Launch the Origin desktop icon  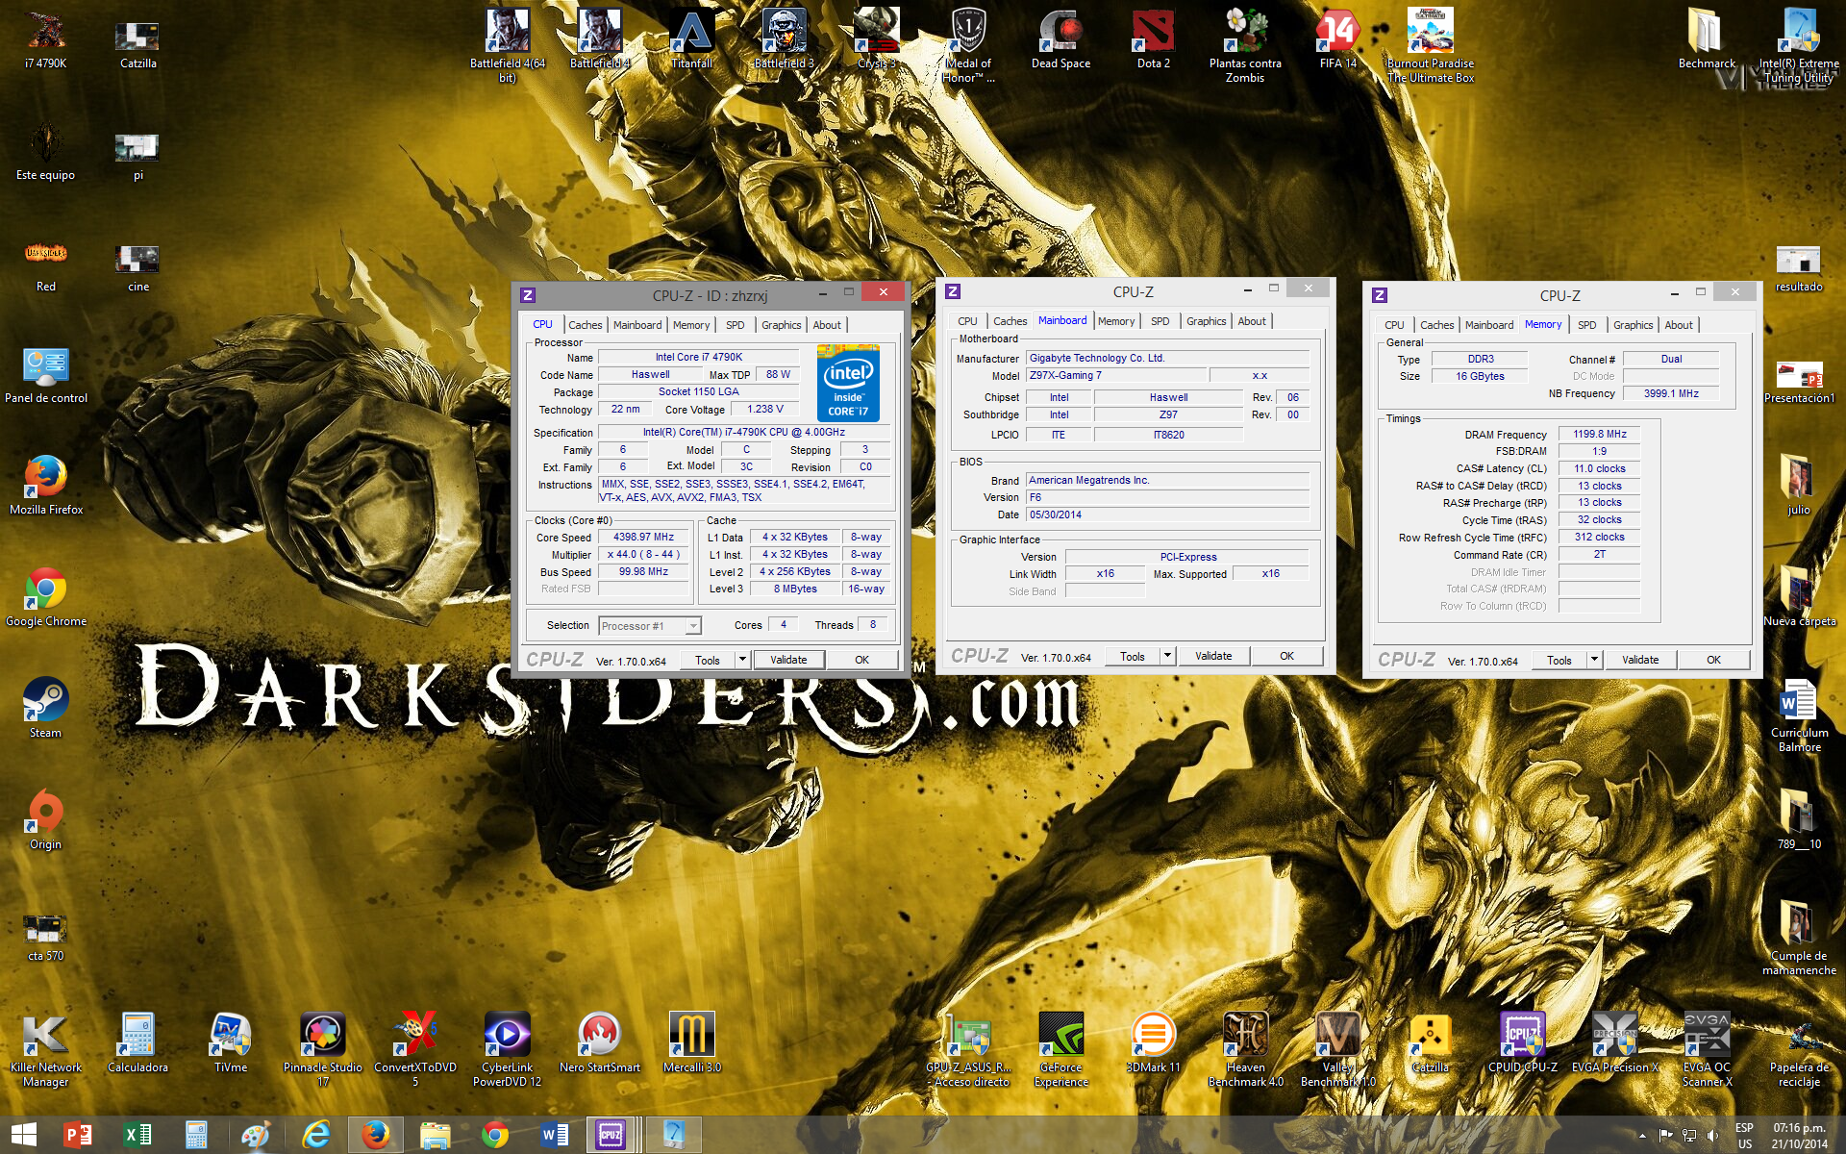pos(45,819)
